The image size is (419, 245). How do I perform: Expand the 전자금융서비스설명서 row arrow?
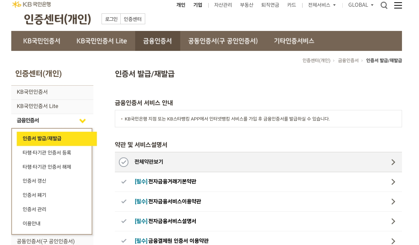coord(393,221)
